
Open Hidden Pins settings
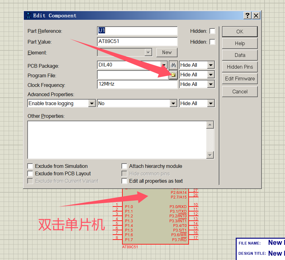pyautogui.click(x=240, y=67)
